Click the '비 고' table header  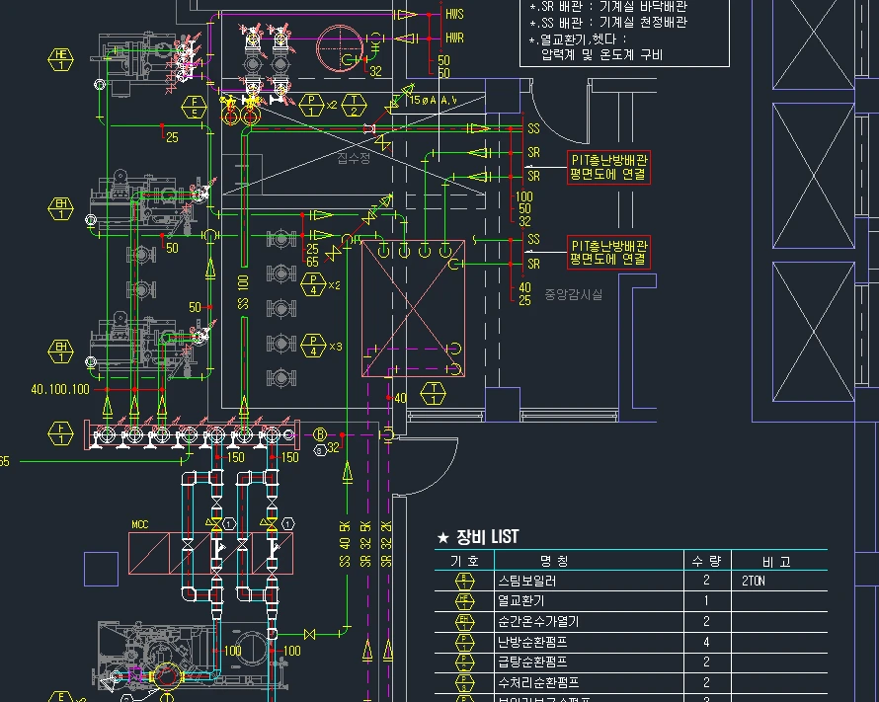[776, 562]
